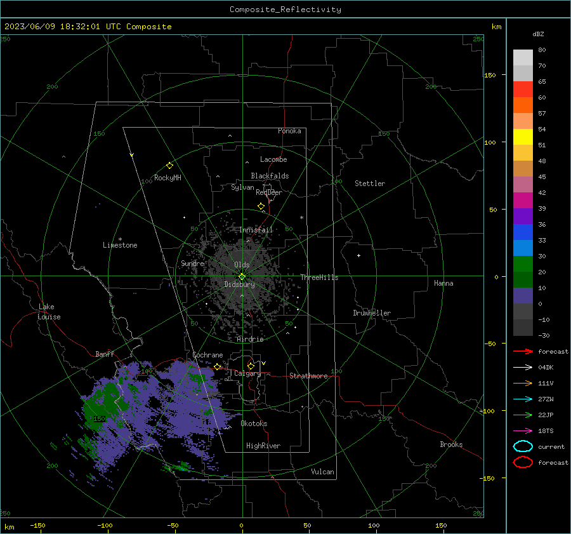Click the Lacombe city label
The height and width of the screenshot is (534, 571).
pyautogui.click(x=273, y=159)
